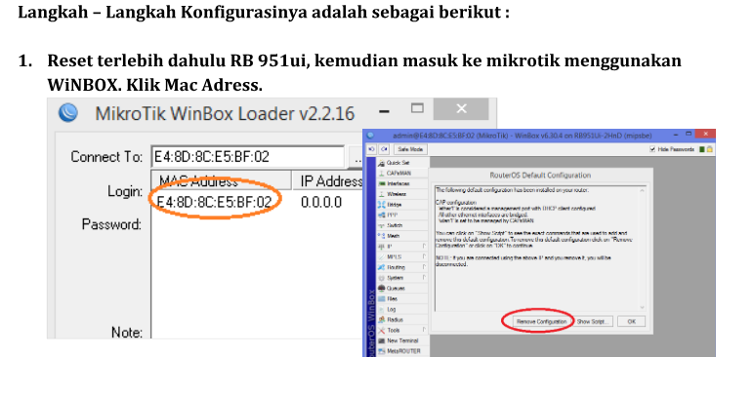Minimize the WinBox Loader window
The width and height of the screenshot is (754, 397).
[384, 111]
